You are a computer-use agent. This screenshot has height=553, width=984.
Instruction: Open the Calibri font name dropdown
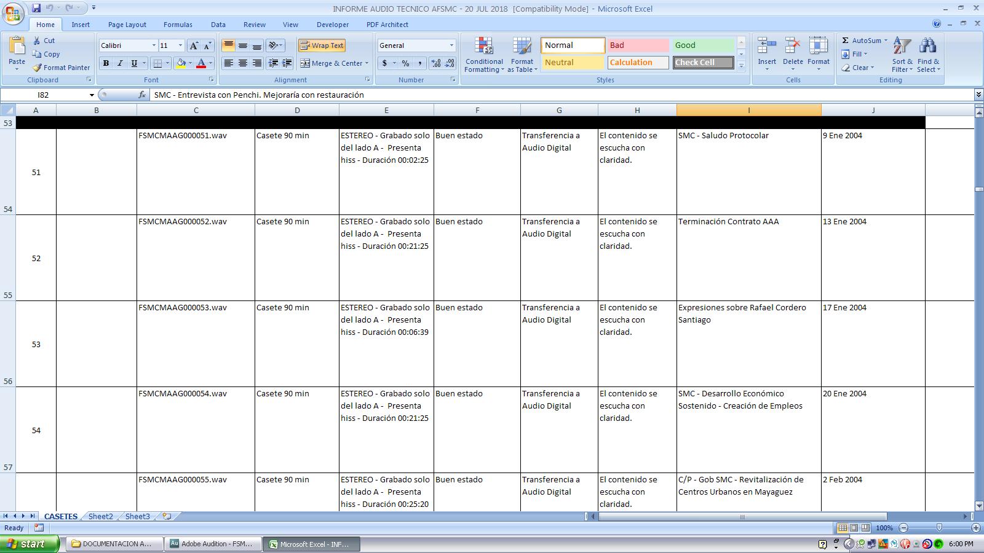click(154, 45)
